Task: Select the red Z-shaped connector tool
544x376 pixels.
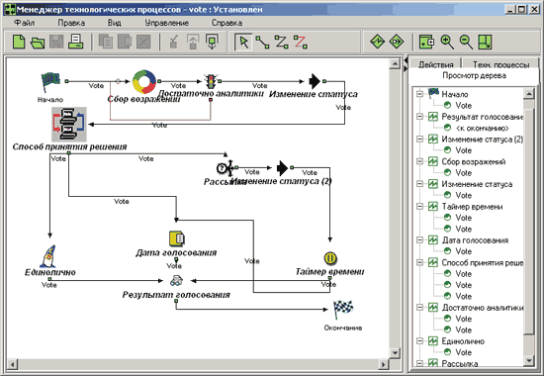Action: point(300,42)
